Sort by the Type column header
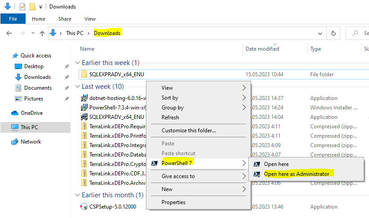The height and width of the screenshot is (218, 369). (x=315, y=49)
